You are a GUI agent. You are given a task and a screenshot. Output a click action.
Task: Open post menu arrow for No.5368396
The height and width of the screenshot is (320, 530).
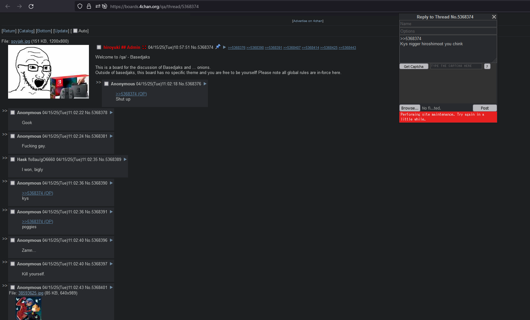pos(111,240)
